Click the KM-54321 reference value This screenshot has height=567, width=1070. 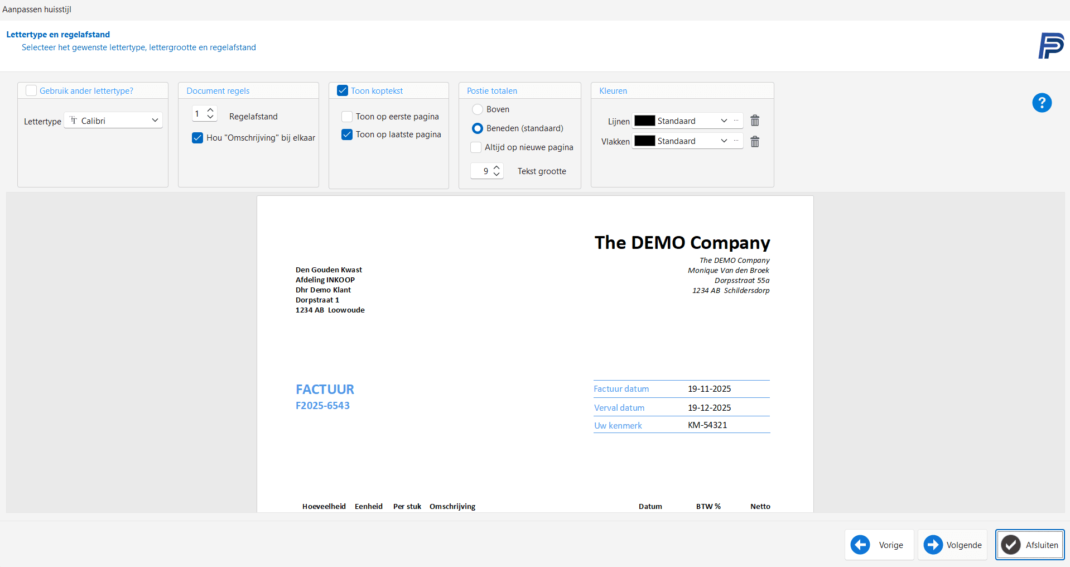pyautogui.click(x=707, y=425)
